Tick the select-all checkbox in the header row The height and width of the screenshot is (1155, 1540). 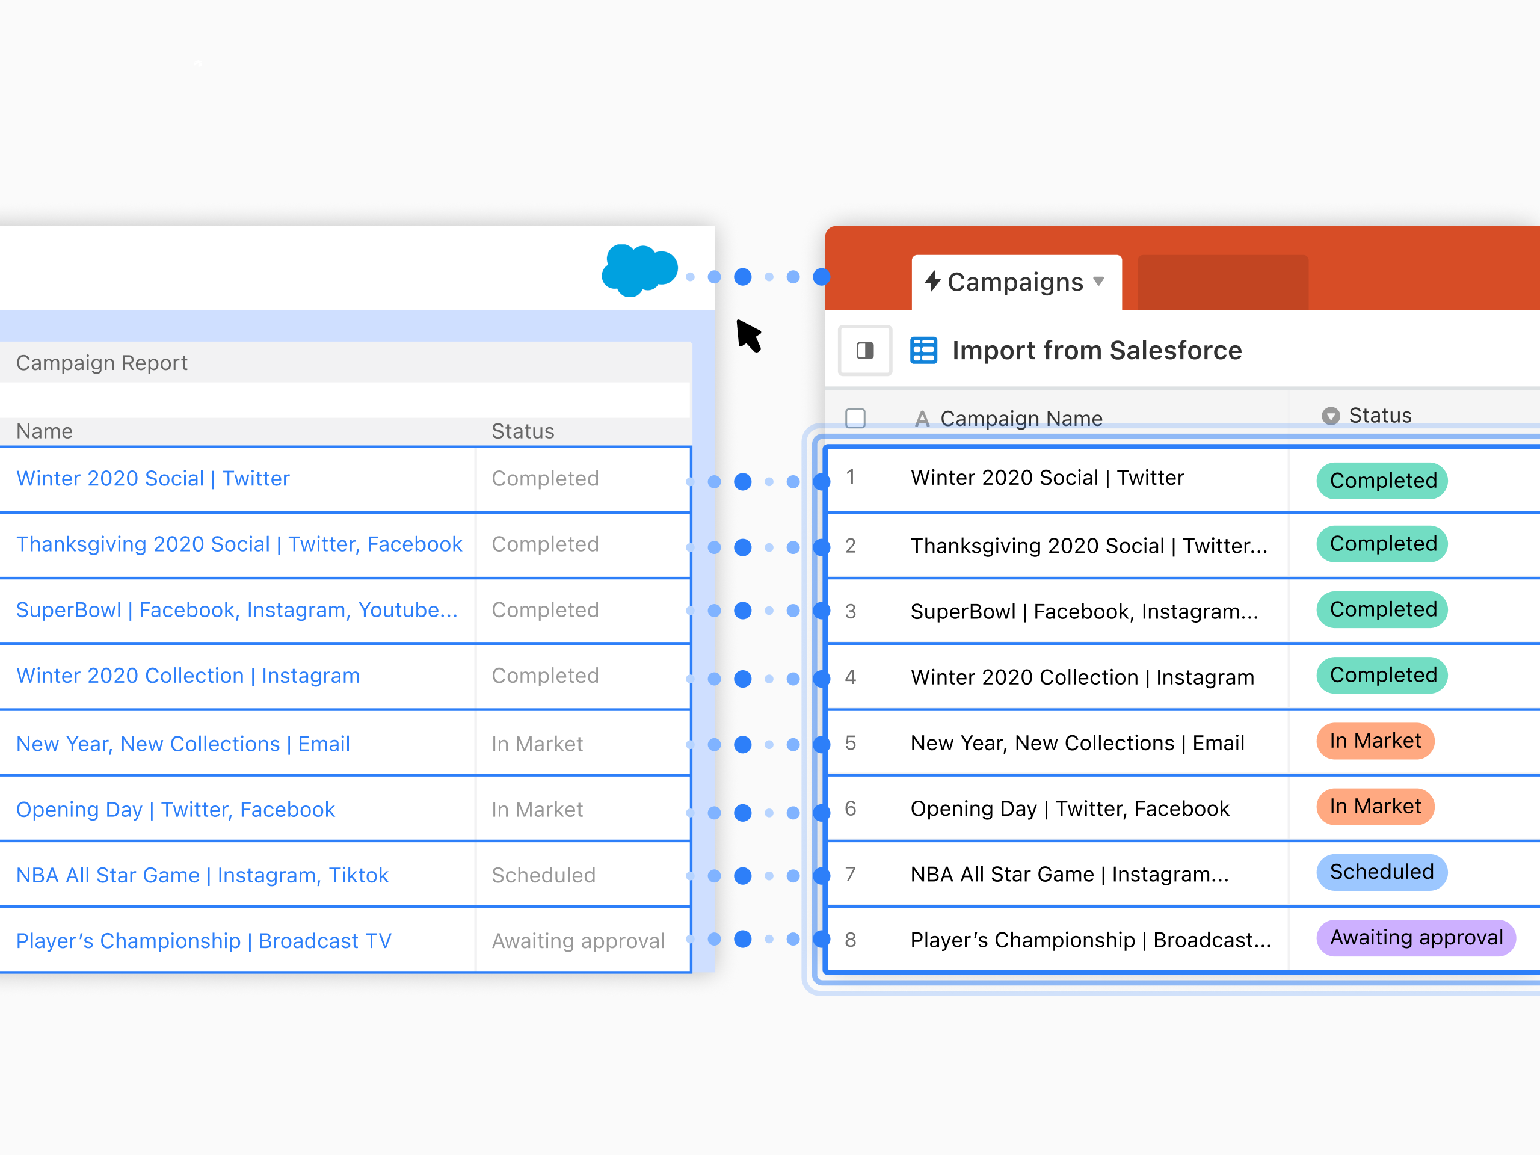pos(855,419)
